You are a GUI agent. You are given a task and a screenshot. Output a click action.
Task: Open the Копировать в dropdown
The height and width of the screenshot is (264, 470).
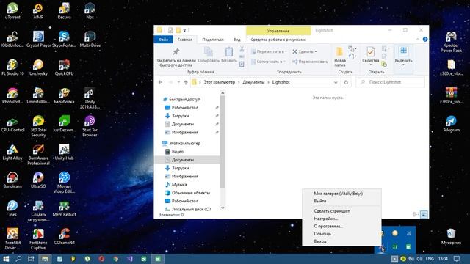(268, 62)
